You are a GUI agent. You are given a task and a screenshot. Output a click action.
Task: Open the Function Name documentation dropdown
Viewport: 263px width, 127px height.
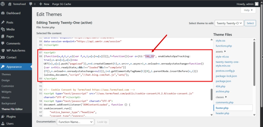pos(75,122)
